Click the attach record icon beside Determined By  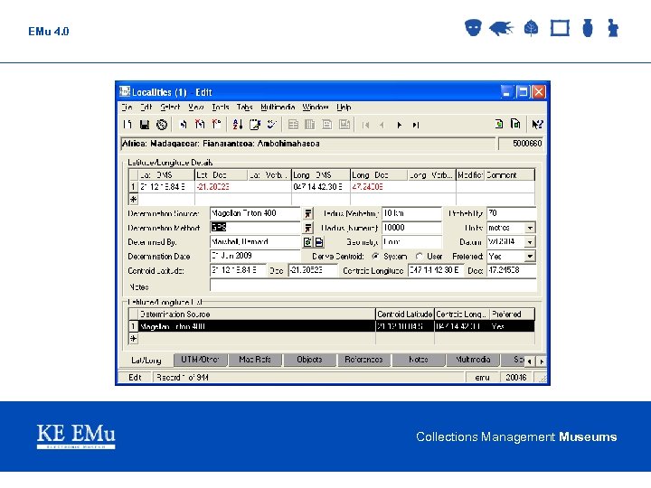click(x=307, y=242)
